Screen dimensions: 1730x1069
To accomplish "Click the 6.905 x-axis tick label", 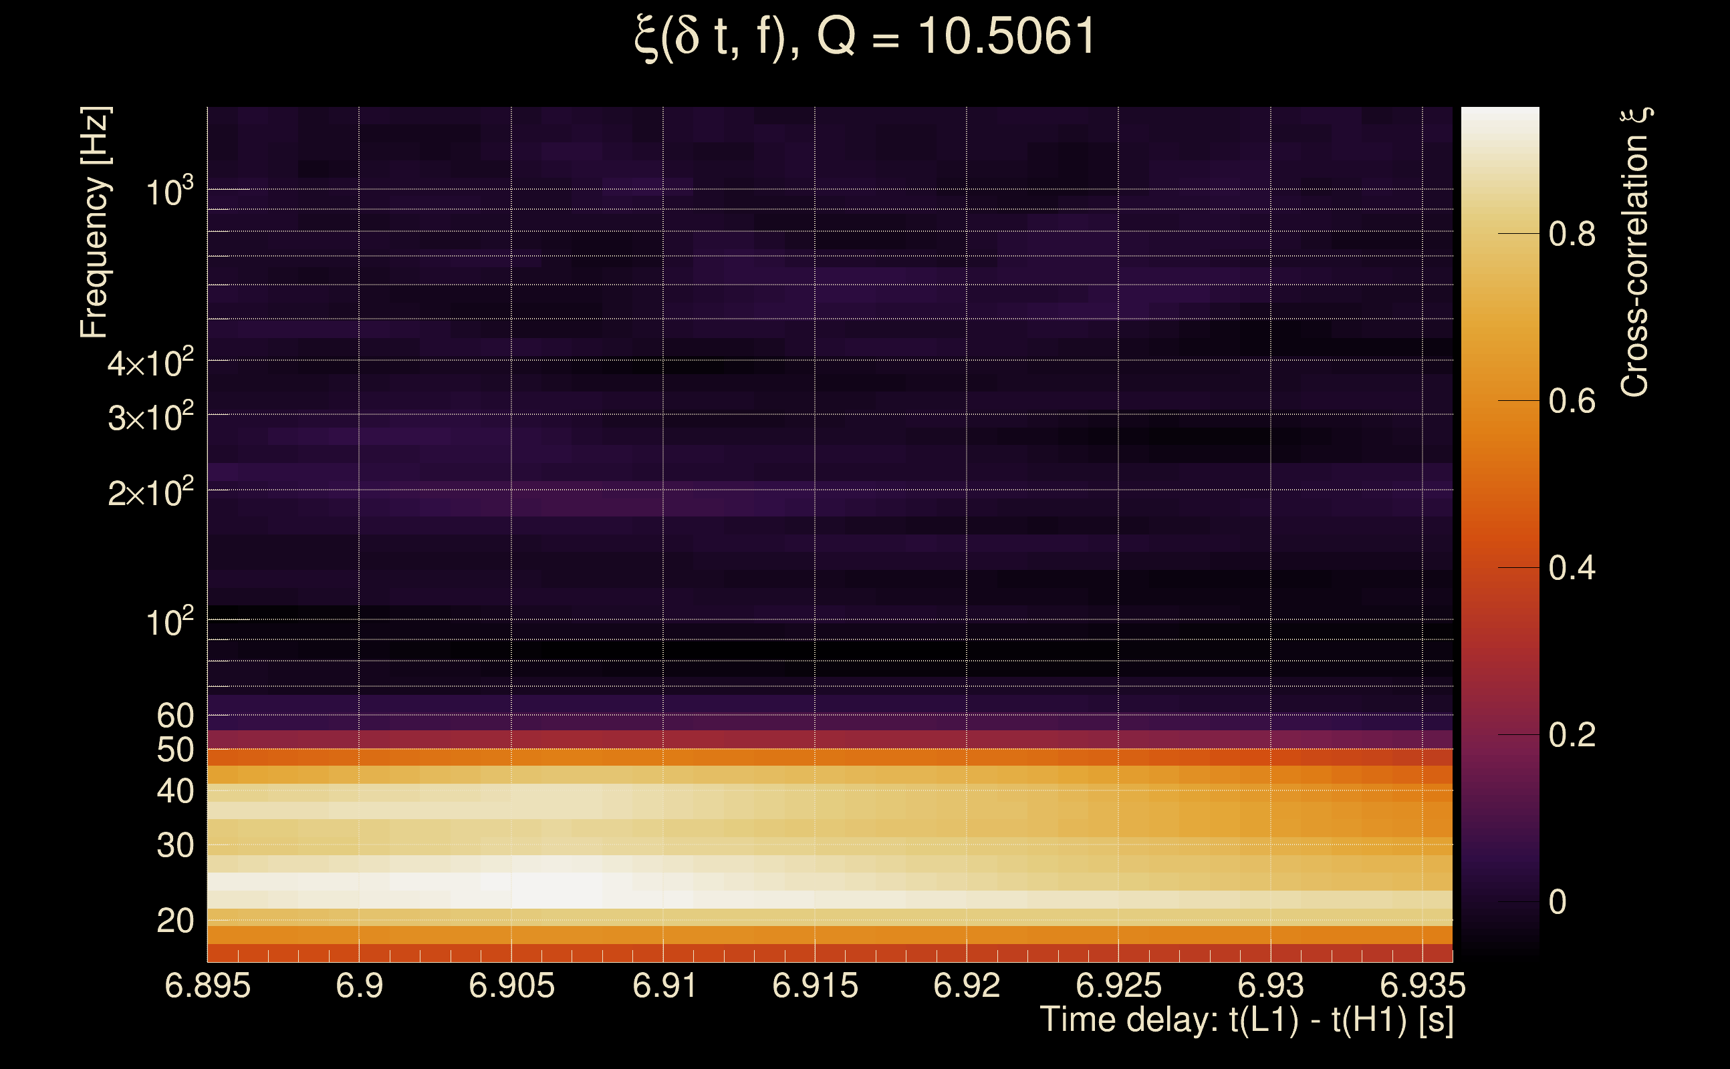I will coord(511,985).
